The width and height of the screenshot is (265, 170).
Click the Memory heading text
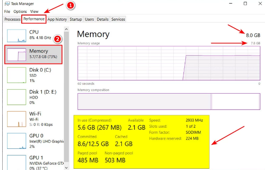tap(94, 34)
